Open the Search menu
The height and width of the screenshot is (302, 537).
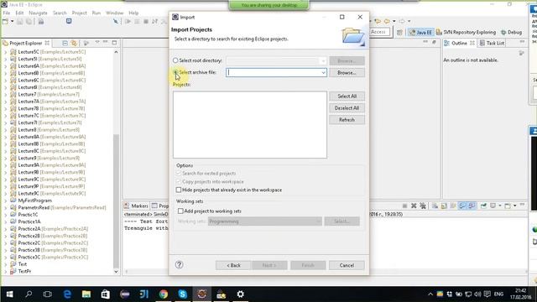(60, 13)
